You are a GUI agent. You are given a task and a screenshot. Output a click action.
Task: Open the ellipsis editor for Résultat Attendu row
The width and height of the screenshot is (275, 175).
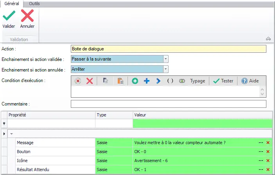(x=261, y=170)
